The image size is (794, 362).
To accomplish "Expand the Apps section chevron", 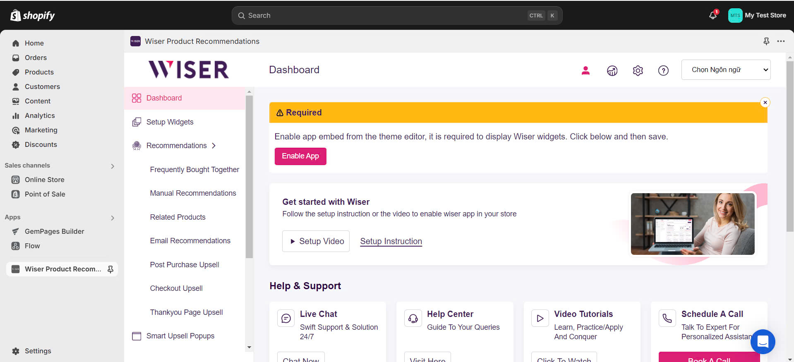I will point(113,218).
